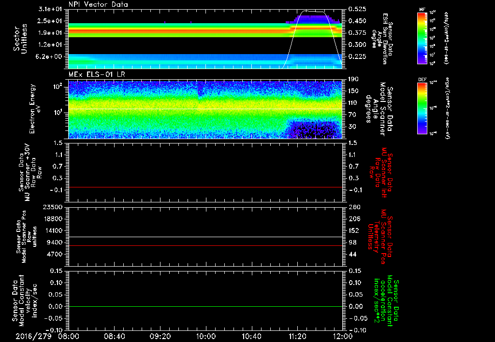The height and width of the screenshot is (342, 495).
Task: Select the 12:00 time axis label
Action: pos(342,335)
